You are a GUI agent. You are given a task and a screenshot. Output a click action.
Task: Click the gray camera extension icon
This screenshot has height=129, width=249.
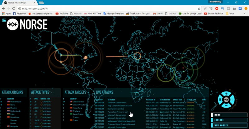click(x=234, y=9)
